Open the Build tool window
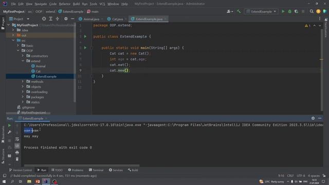Viewport: 329px width, 185px height. click(133, 170)
